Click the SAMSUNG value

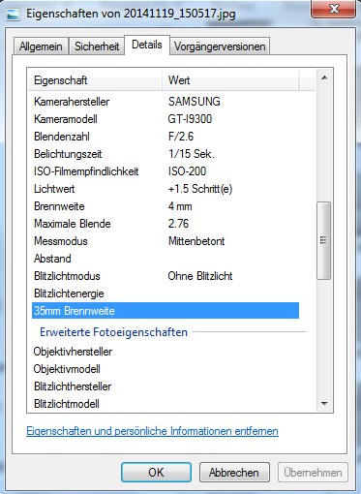pyautogui.click(x=195, y=102)
